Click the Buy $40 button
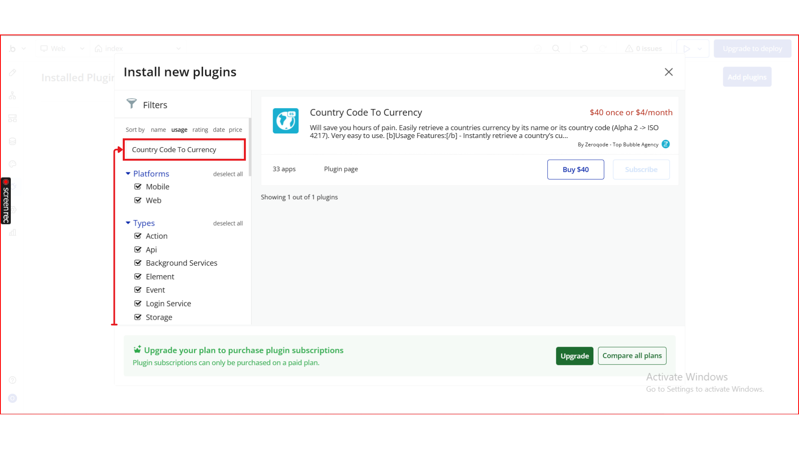The height and width of the screenshot is (449, 799). point(575,170)
